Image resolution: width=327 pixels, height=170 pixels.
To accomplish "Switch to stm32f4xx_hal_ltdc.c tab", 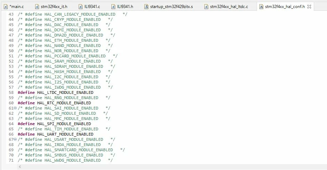I will point(226,7).
